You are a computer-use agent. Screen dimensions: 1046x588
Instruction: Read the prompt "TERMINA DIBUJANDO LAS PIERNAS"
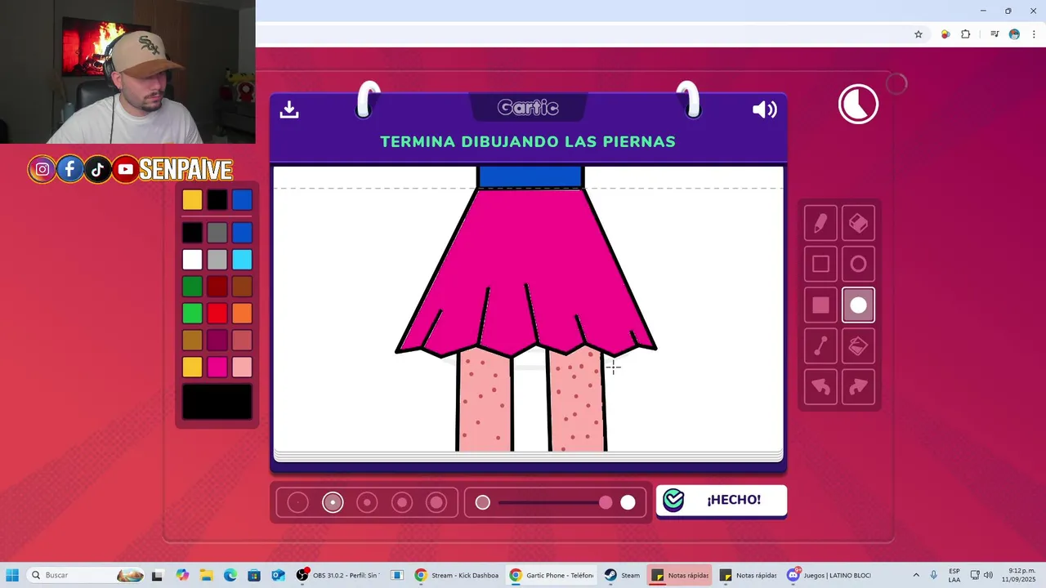coord(528,141)
